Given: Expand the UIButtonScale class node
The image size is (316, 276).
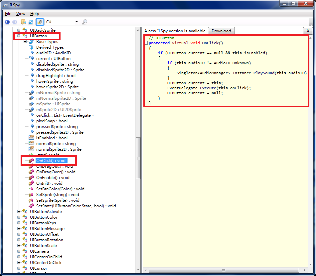Looking at the screenshot, I should click(19, 246).
